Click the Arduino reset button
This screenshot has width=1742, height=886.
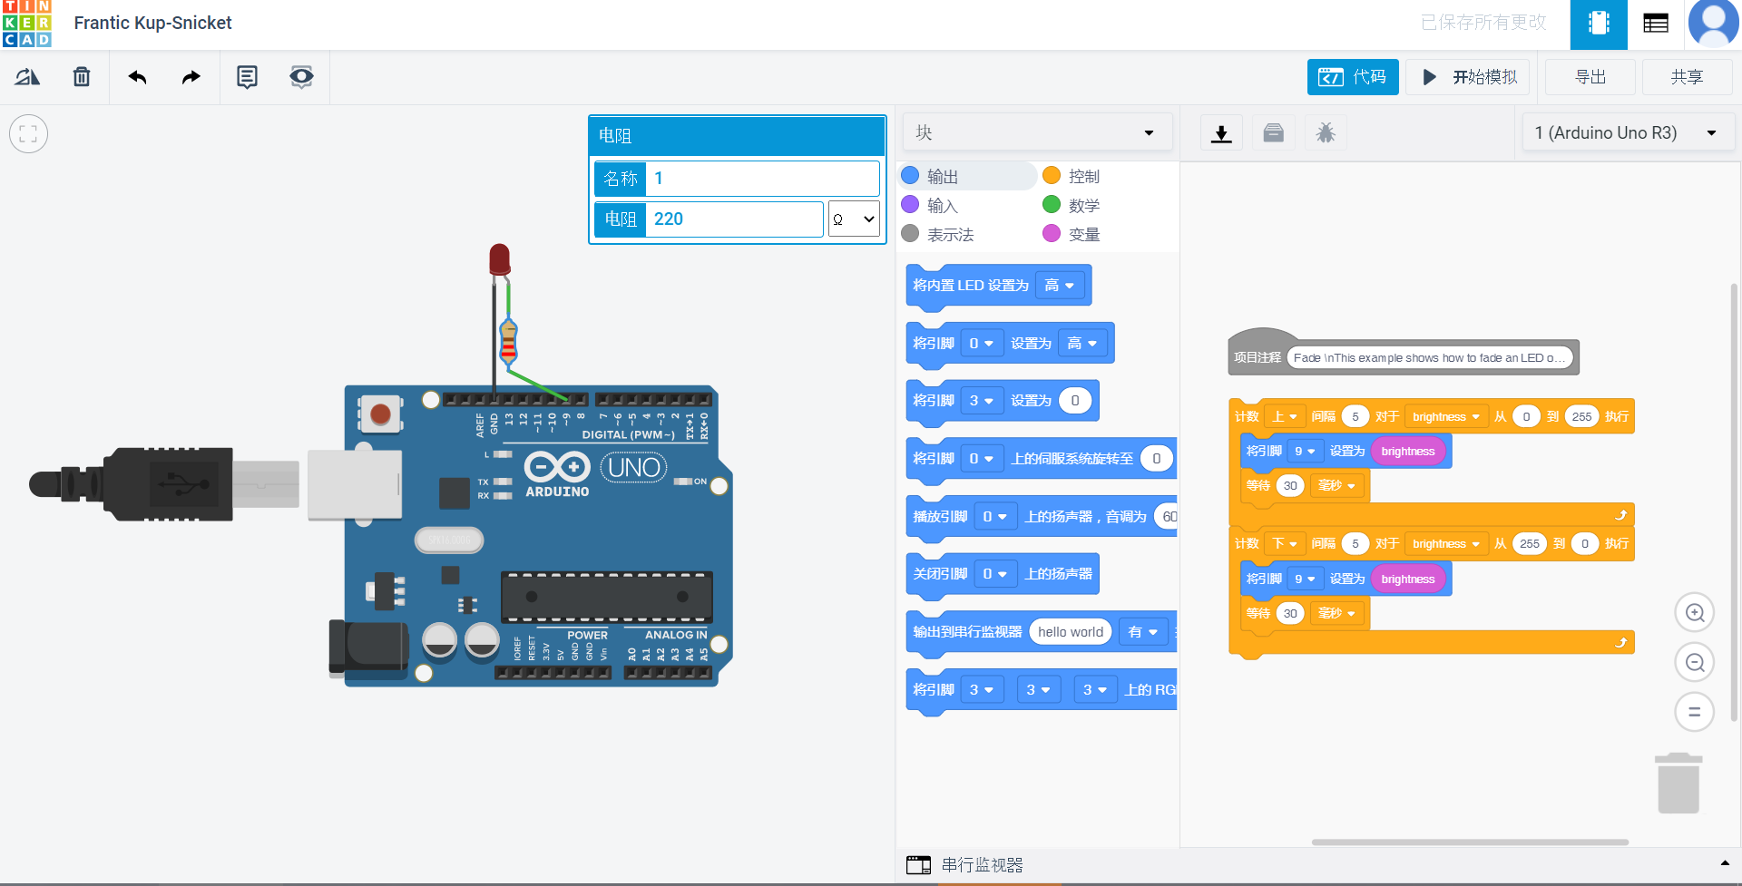pyautogui.click(x=380, y=414)
